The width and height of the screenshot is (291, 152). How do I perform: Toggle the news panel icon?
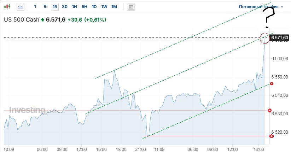131,6
